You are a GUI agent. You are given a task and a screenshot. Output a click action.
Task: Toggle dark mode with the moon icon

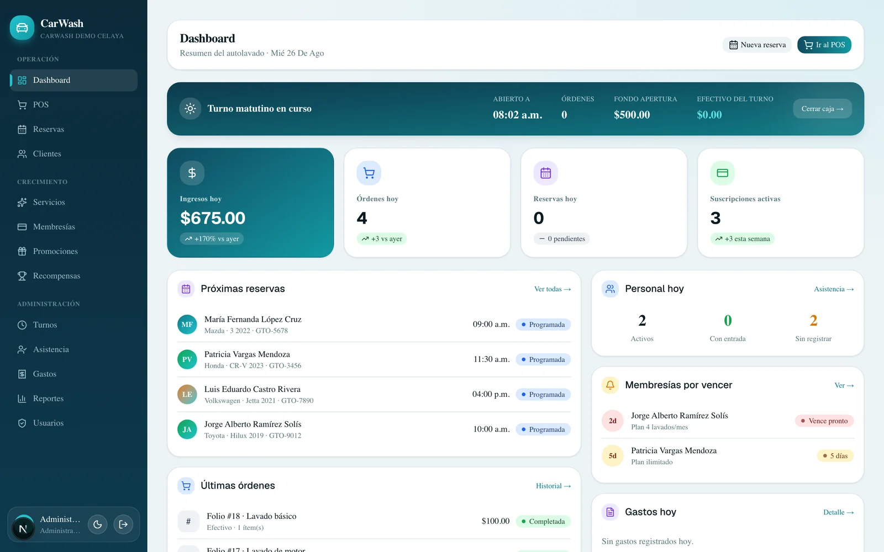coord(98,524)
